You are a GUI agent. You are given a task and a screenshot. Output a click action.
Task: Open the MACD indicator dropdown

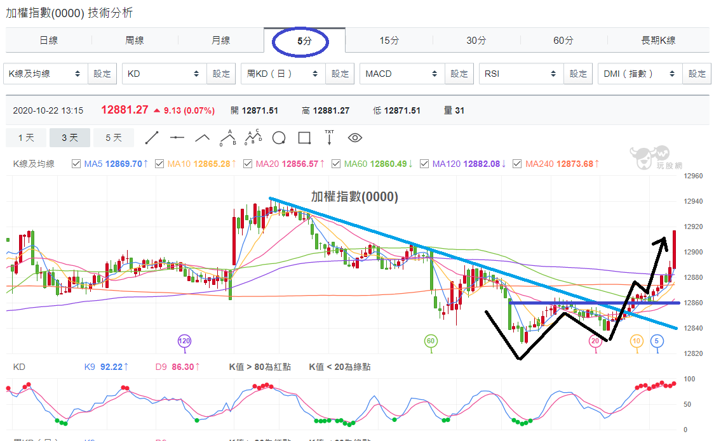402,74
